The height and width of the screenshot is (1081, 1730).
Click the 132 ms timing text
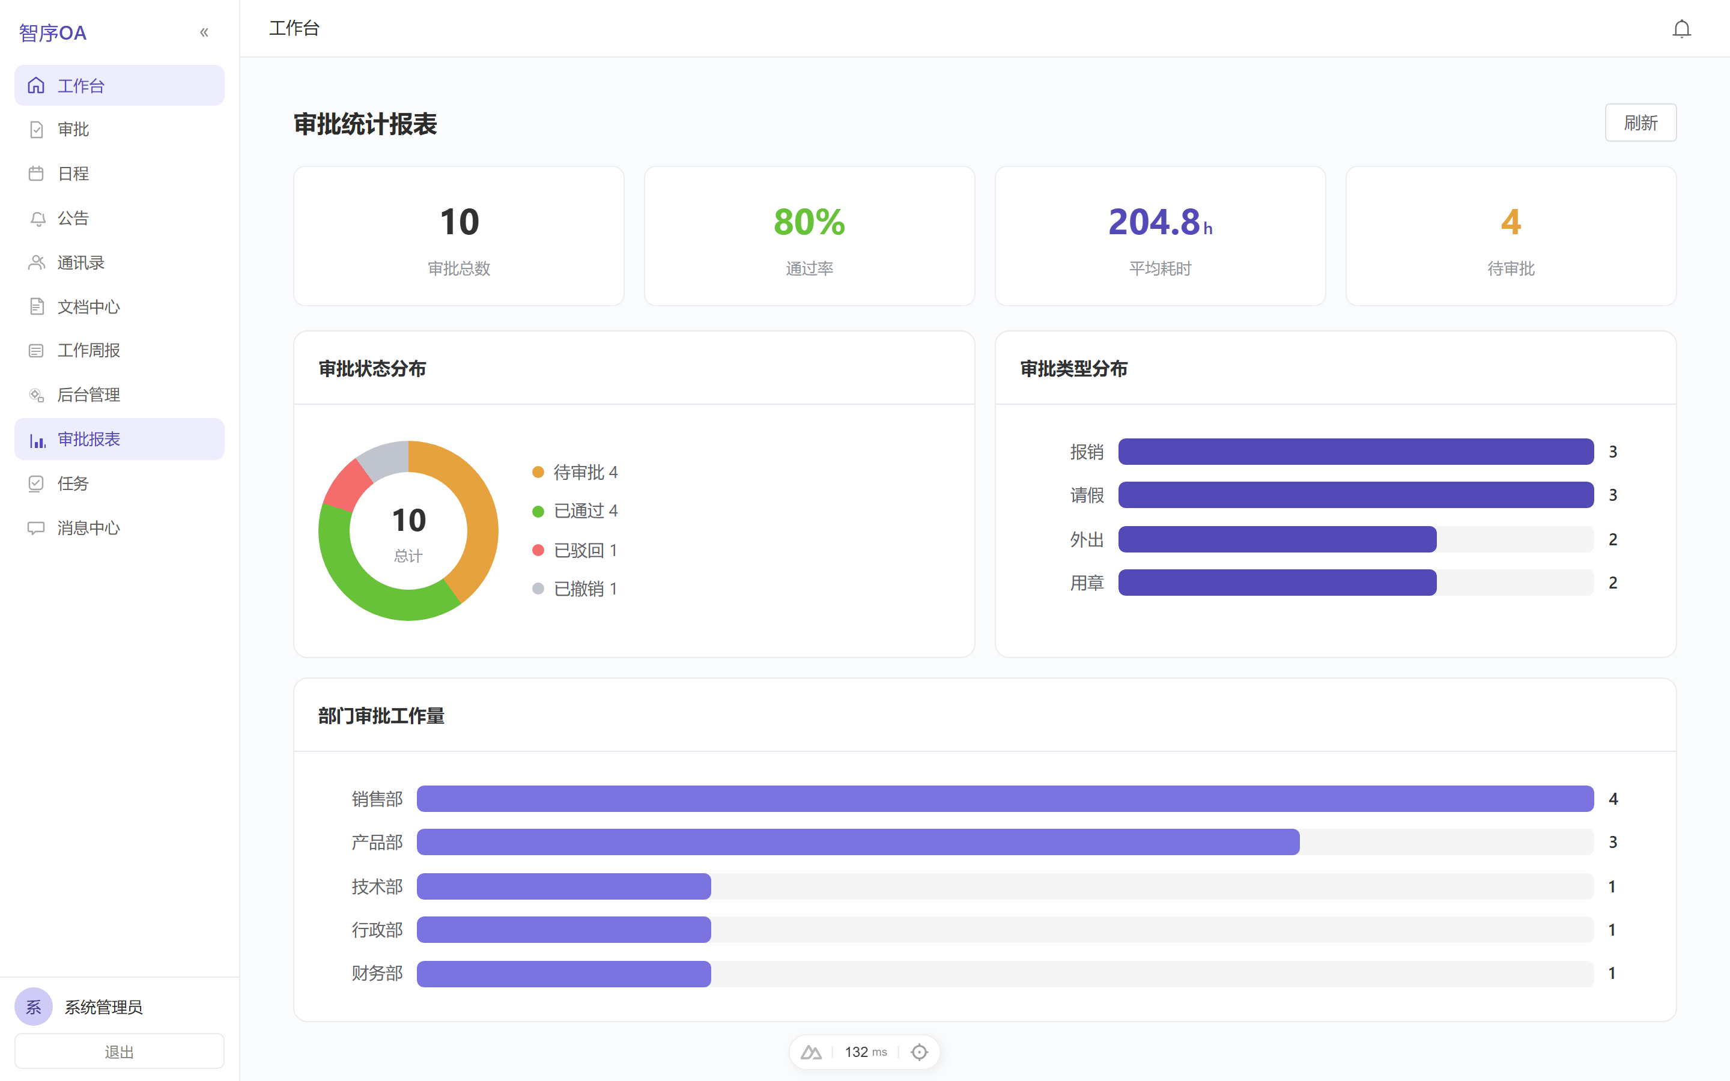click(866, 1052)
